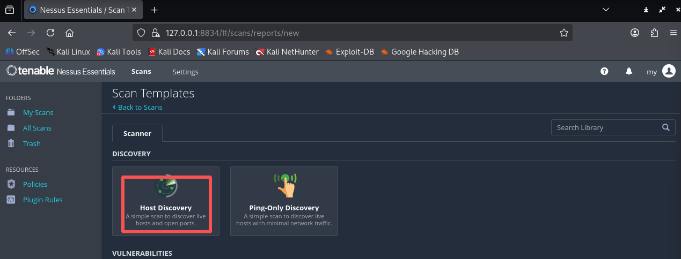Image resolution: width=681 pixels, height=259 pixels.
Task: Click the Nessus help question mark icon
Action: pos(604,71)
